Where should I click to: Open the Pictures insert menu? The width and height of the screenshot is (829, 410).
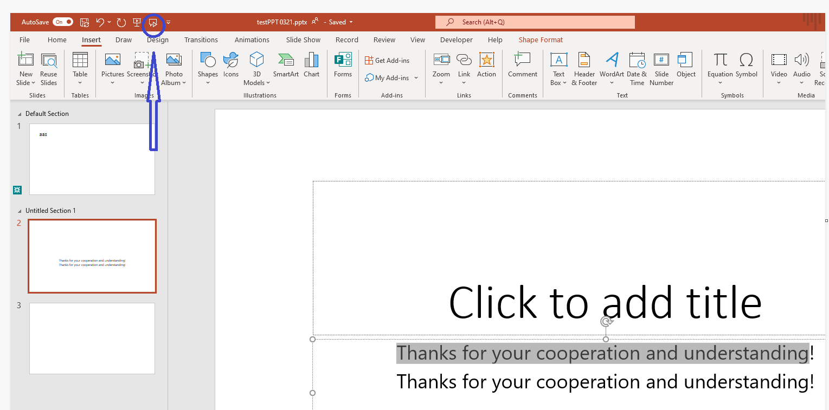point(113,69)
